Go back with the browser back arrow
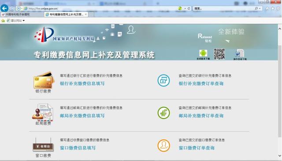This screenshot has width=282, height=161. (x=4, y=8)
